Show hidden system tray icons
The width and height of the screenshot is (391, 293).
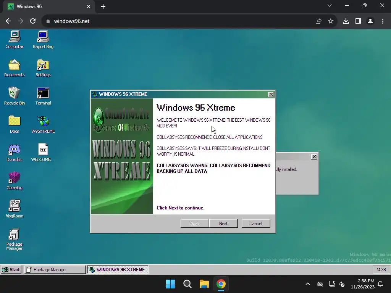308,284
